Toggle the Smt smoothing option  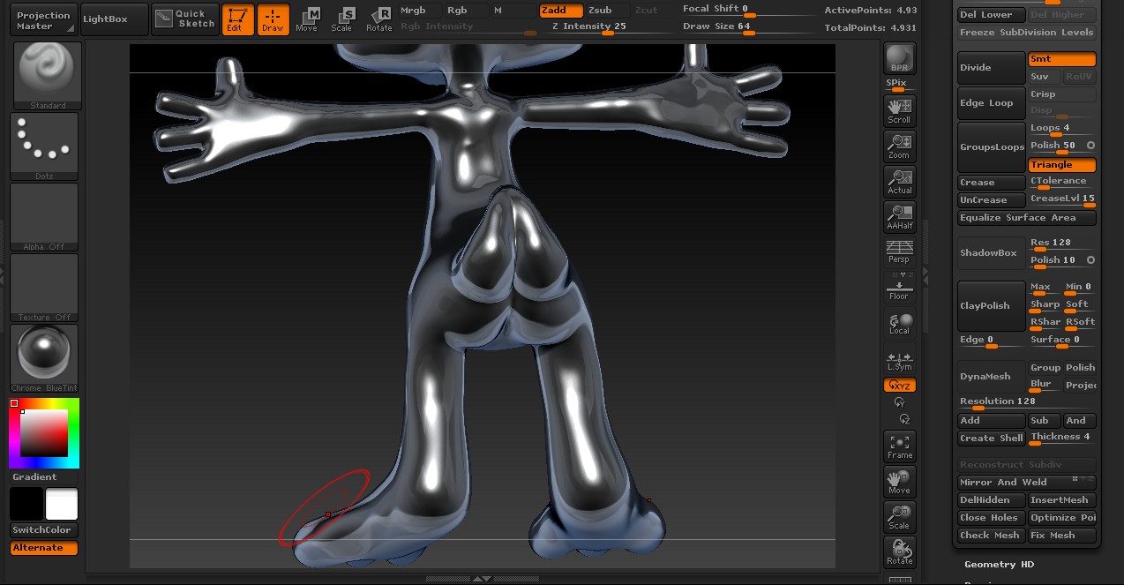coord(1061,59)
